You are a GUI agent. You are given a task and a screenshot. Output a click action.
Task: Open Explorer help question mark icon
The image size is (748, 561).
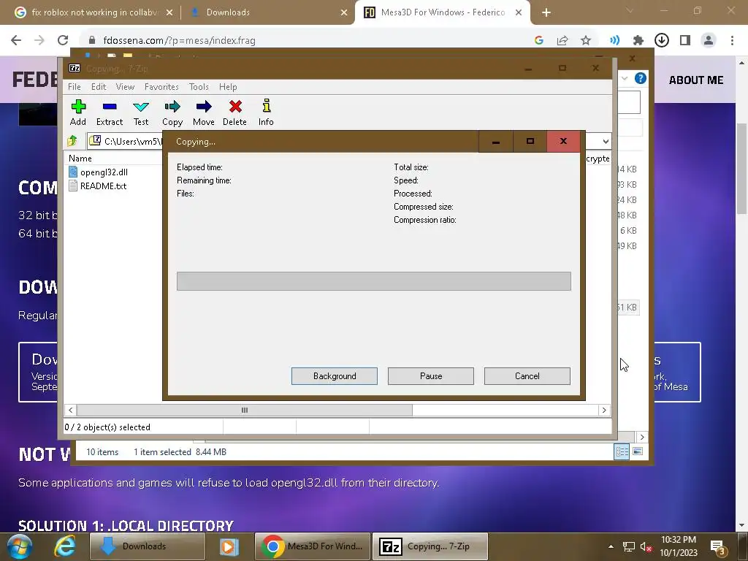(x=640, y=78)
